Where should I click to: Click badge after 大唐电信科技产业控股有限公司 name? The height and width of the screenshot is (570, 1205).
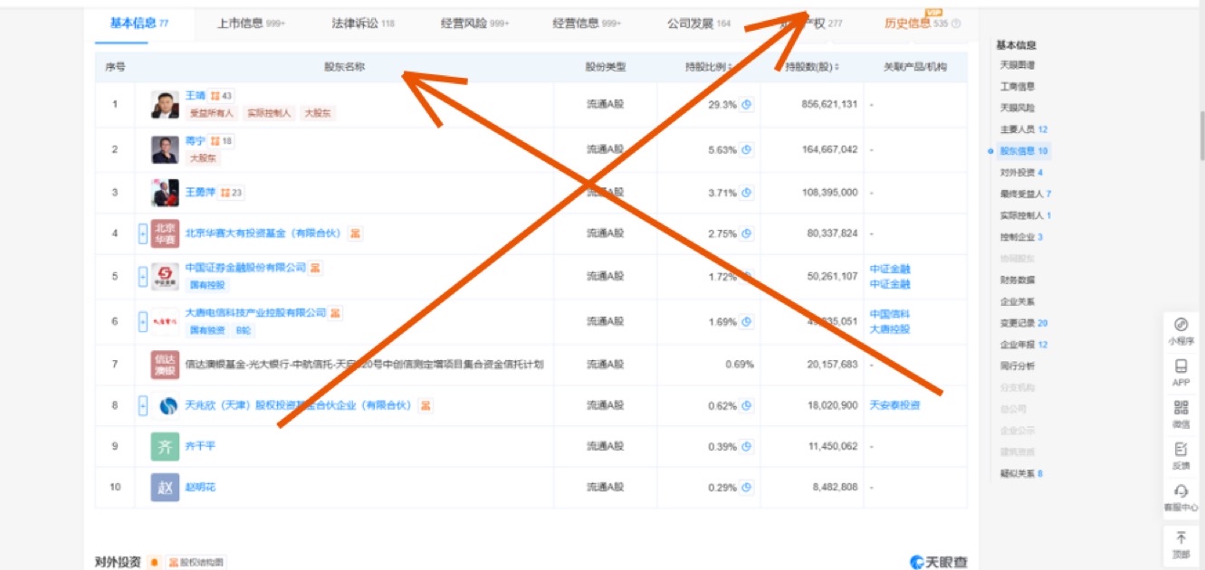336,313
